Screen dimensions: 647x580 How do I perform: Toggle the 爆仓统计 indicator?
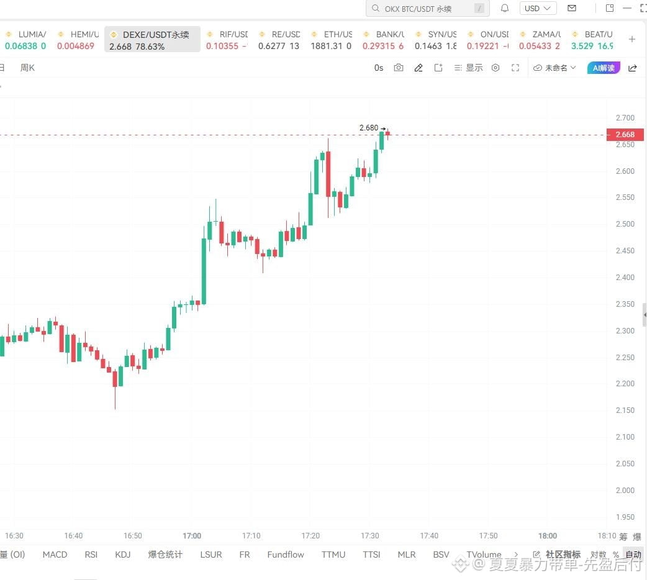pyautogui.click(x=165, y=555)
